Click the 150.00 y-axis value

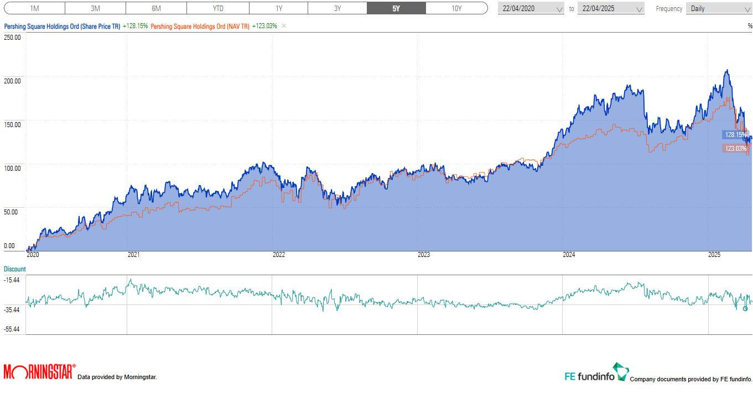(x=12, y=124)
